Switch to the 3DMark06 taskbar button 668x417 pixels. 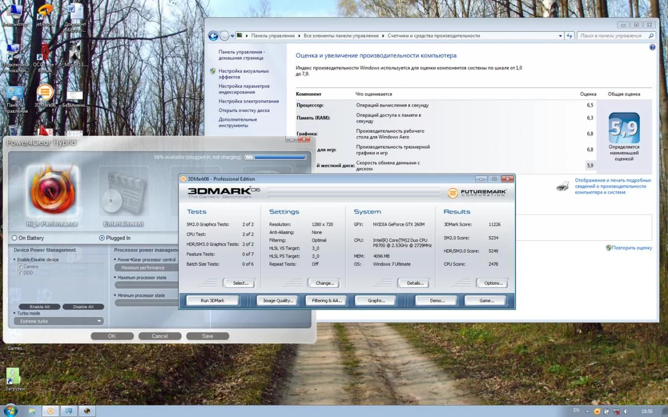click(x=51, y=411)
